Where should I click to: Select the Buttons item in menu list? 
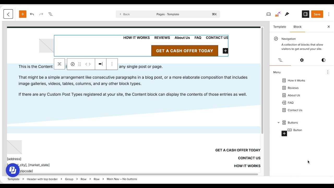coord(293,122)
